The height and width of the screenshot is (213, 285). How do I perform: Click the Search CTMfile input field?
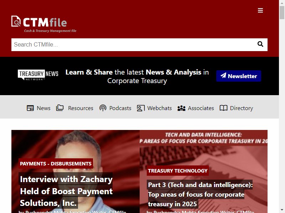click(x=134, y=45)
